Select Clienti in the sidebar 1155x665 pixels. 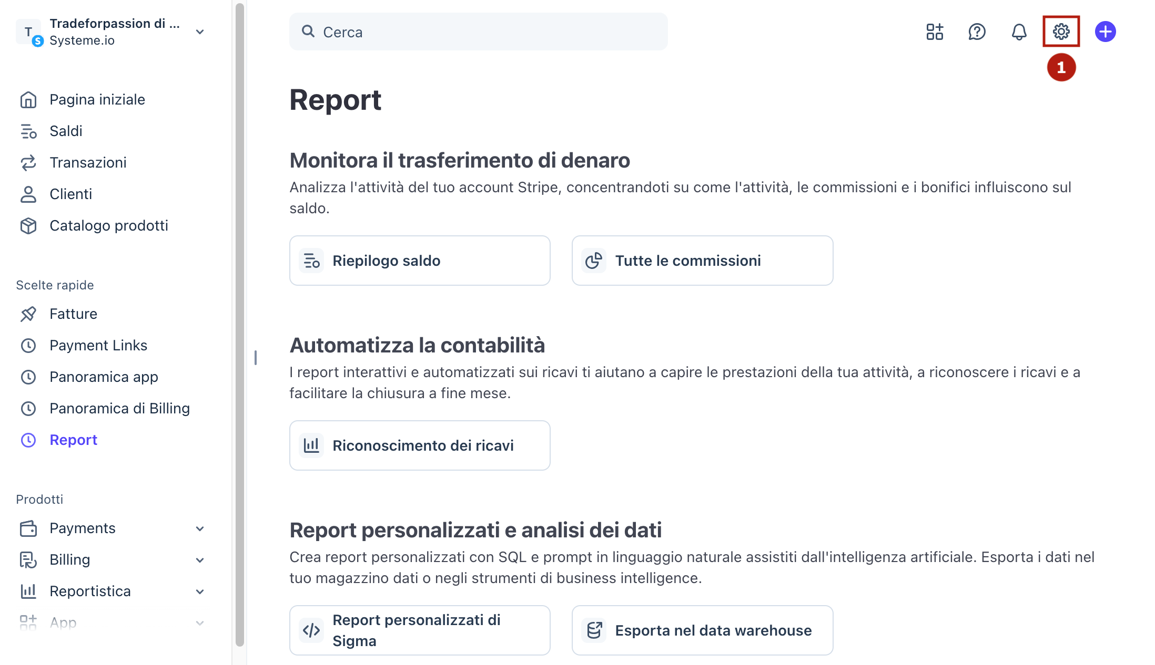(70, 194)
